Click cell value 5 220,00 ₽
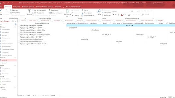This screenshot has height=98, width=175. click(84, 39)
